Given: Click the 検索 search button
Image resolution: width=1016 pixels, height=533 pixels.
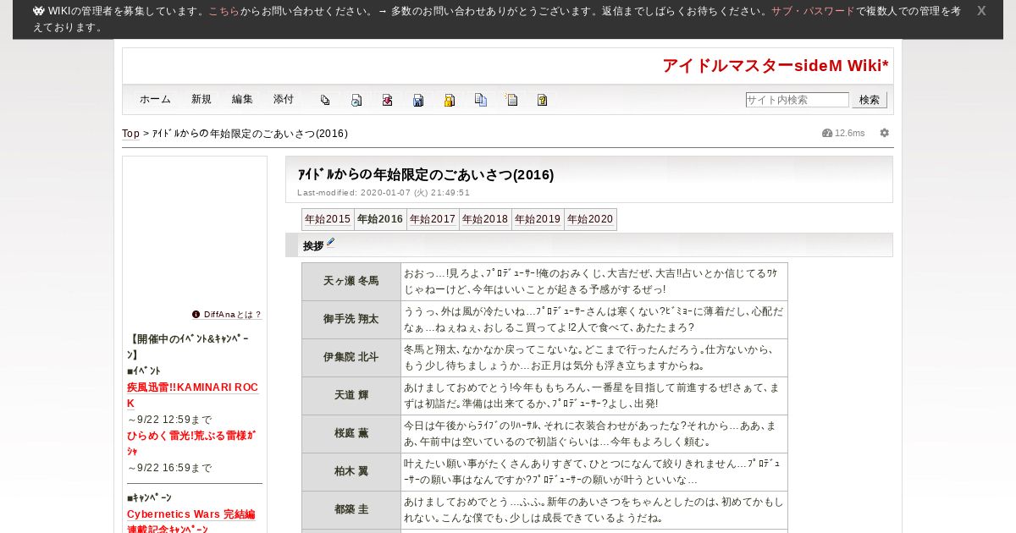Looking at the screenshot, I should click(x=870, y=100).
